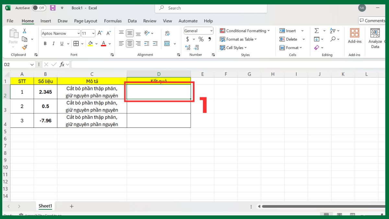This screenshot has height=219, width=389.
Task: Open the Data ribbon tab
Action: tap(132, 21)
